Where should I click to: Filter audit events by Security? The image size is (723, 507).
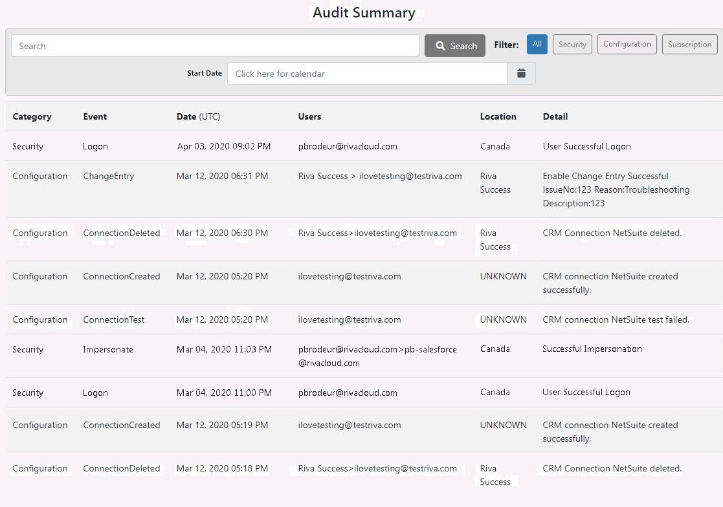coord(572,44)
